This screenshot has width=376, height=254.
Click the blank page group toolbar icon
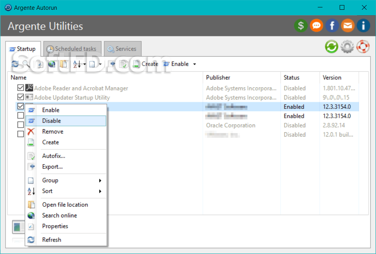point(92,64)
